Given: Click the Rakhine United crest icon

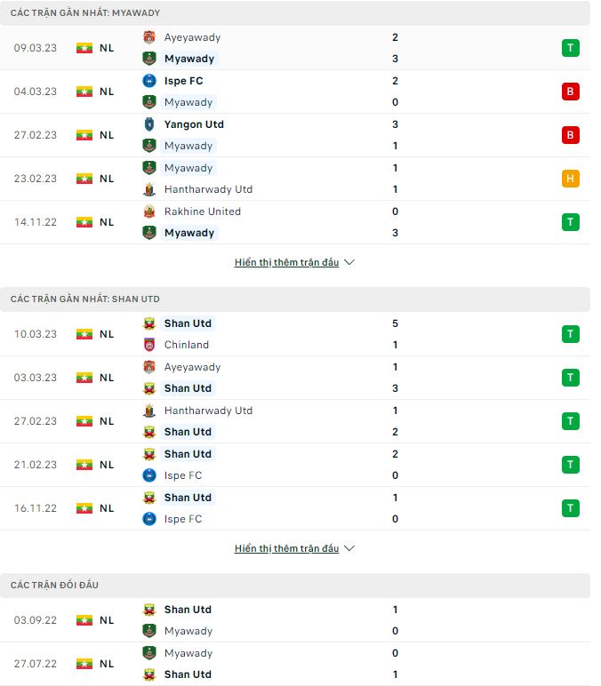Looking at the screenshot, I should (x=149, y=211).
